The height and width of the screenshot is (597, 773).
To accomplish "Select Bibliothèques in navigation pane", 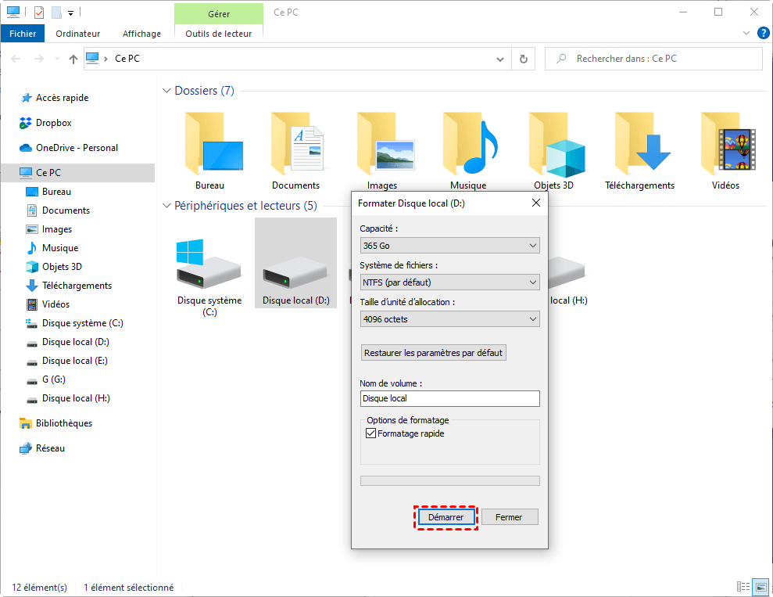I will (63, 423).
